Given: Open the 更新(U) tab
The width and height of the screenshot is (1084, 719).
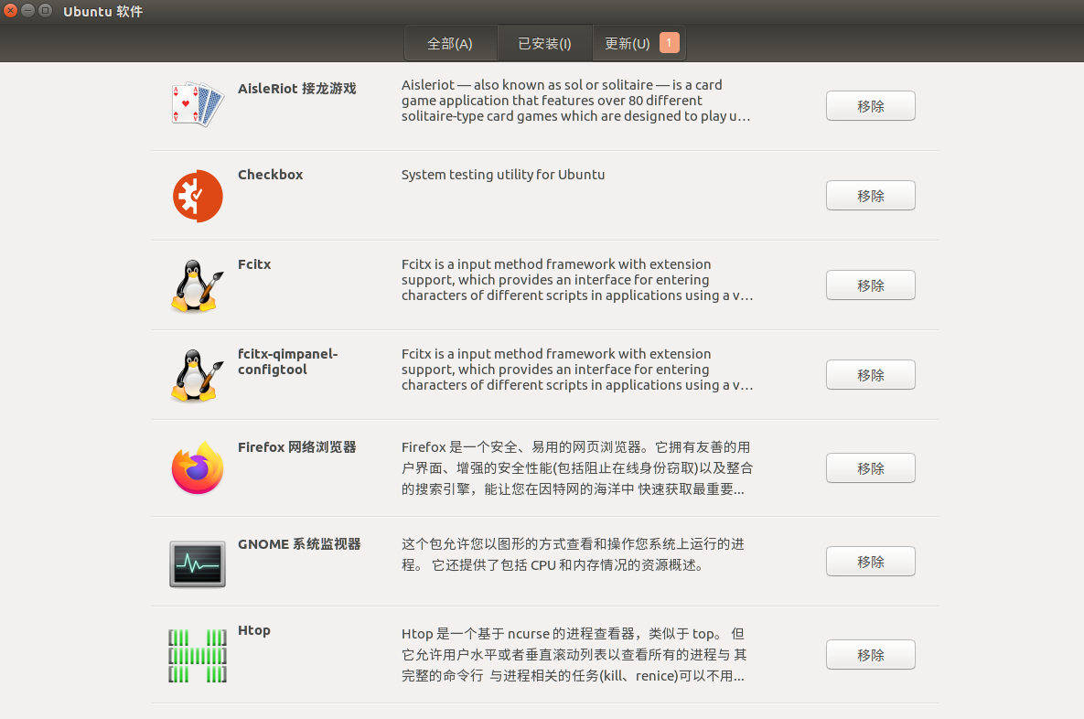Looking at the screenshot, I should coord(628,44).
